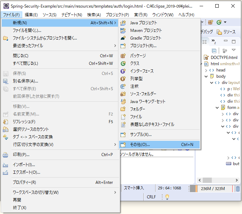242x214 pixels.
Task: Click the リフレッシュ refresh icon
Action: tap(6, 122)
